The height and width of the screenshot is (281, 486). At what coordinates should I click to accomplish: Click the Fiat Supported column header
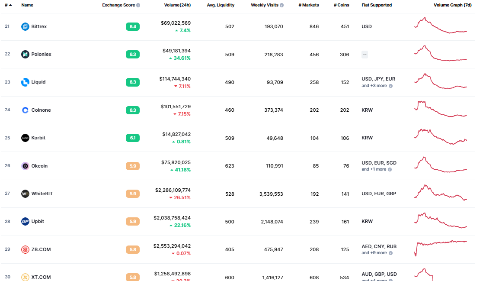pos(377,5)
